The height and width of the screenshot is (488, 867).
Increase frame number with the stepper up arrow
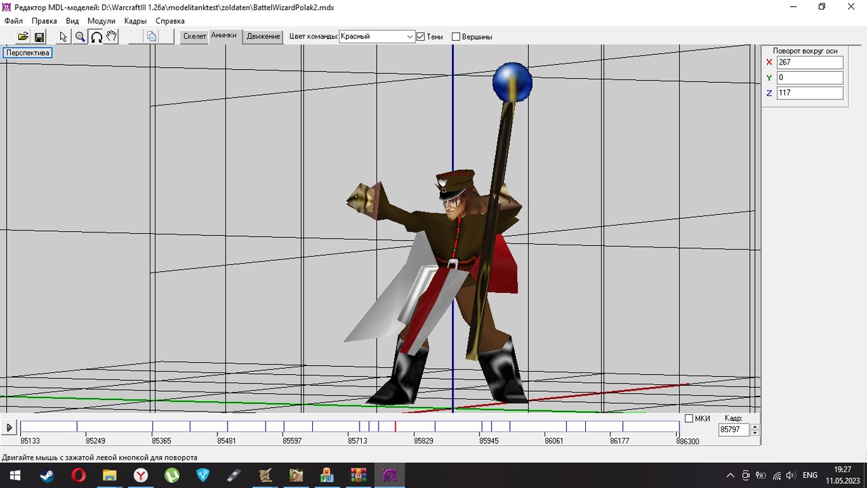(x=755, y=426)
